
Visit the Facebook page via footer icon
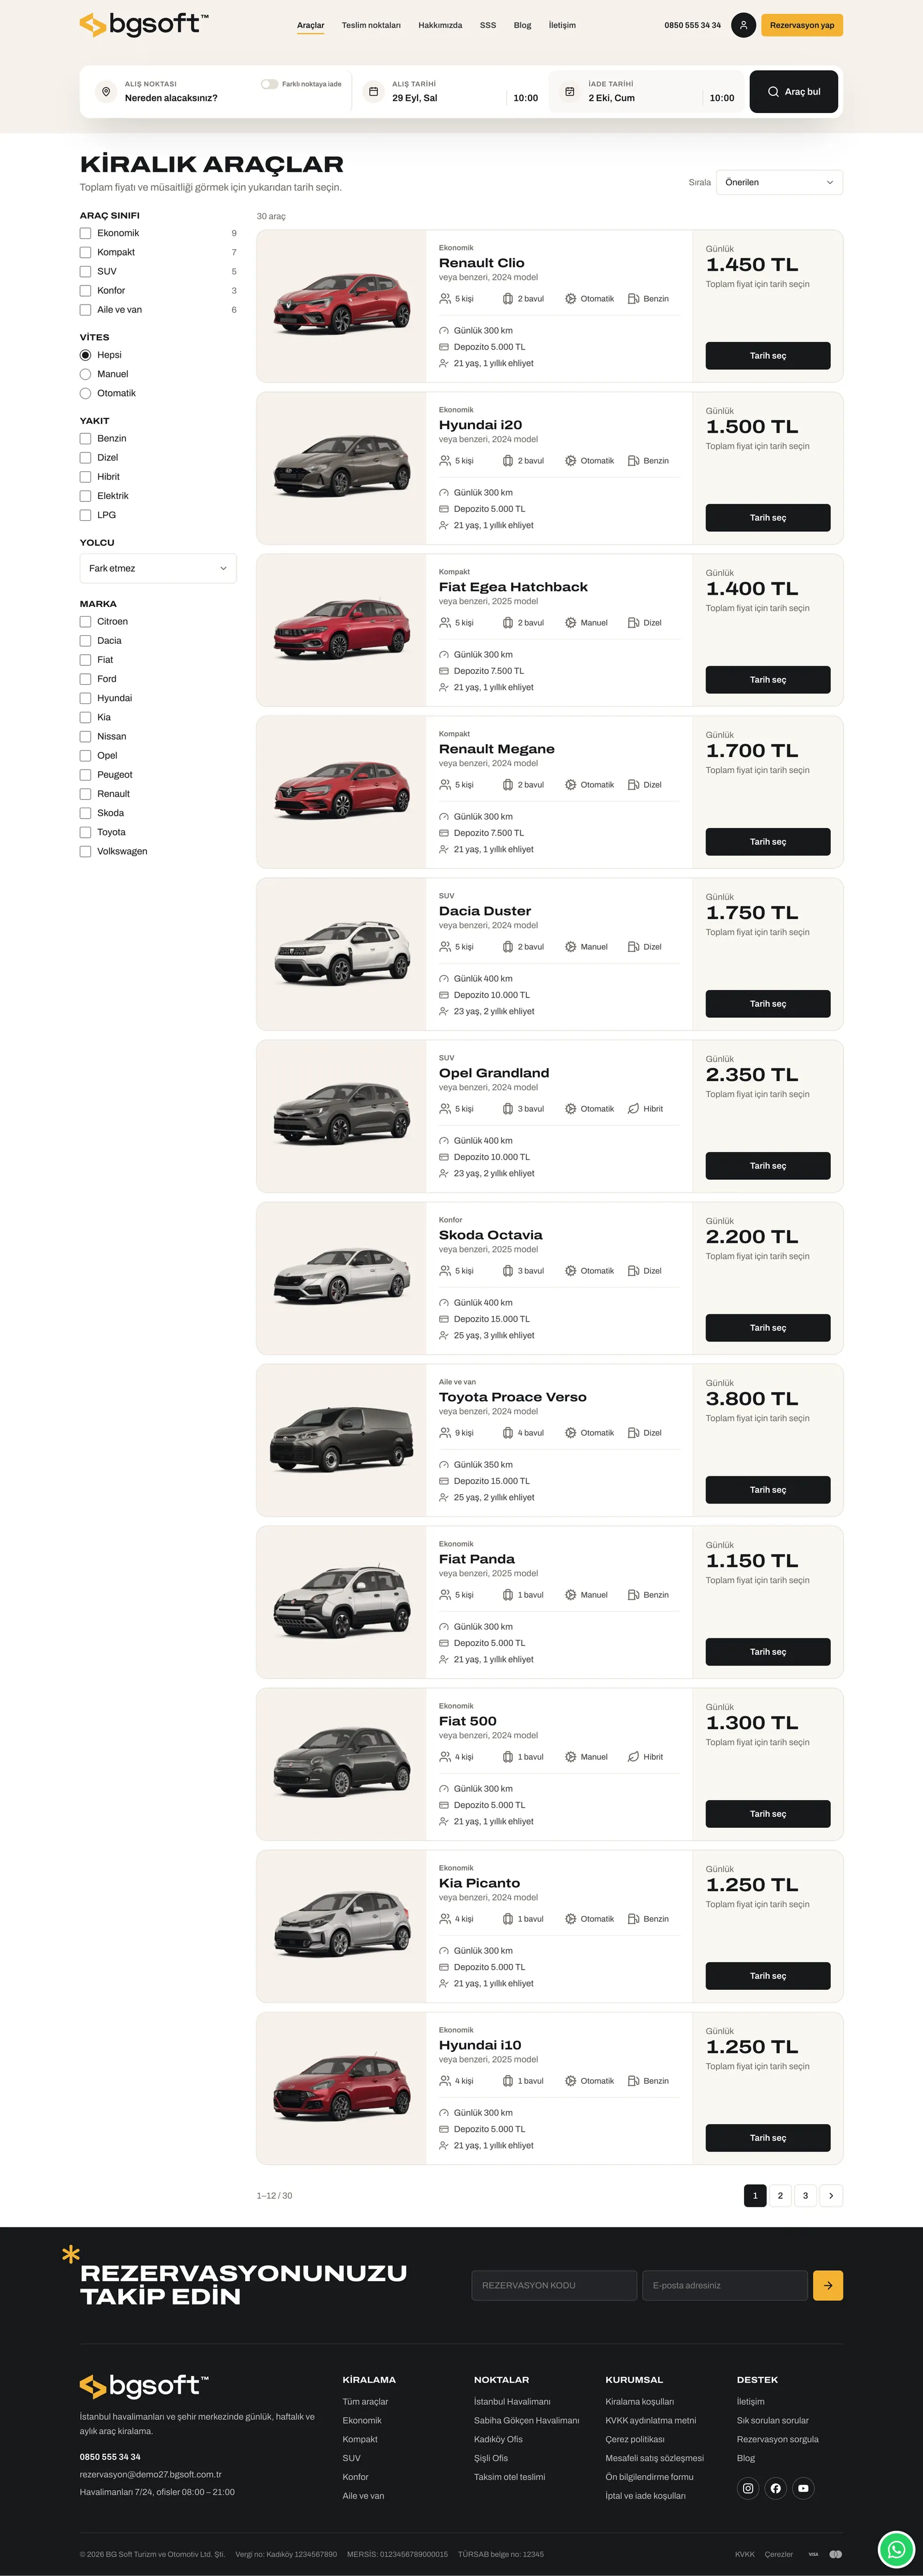pyautogui.click(x=776, y=2488)
